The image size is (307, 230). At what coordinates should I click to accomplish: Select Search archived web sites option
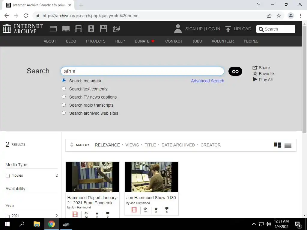point(64,113)
